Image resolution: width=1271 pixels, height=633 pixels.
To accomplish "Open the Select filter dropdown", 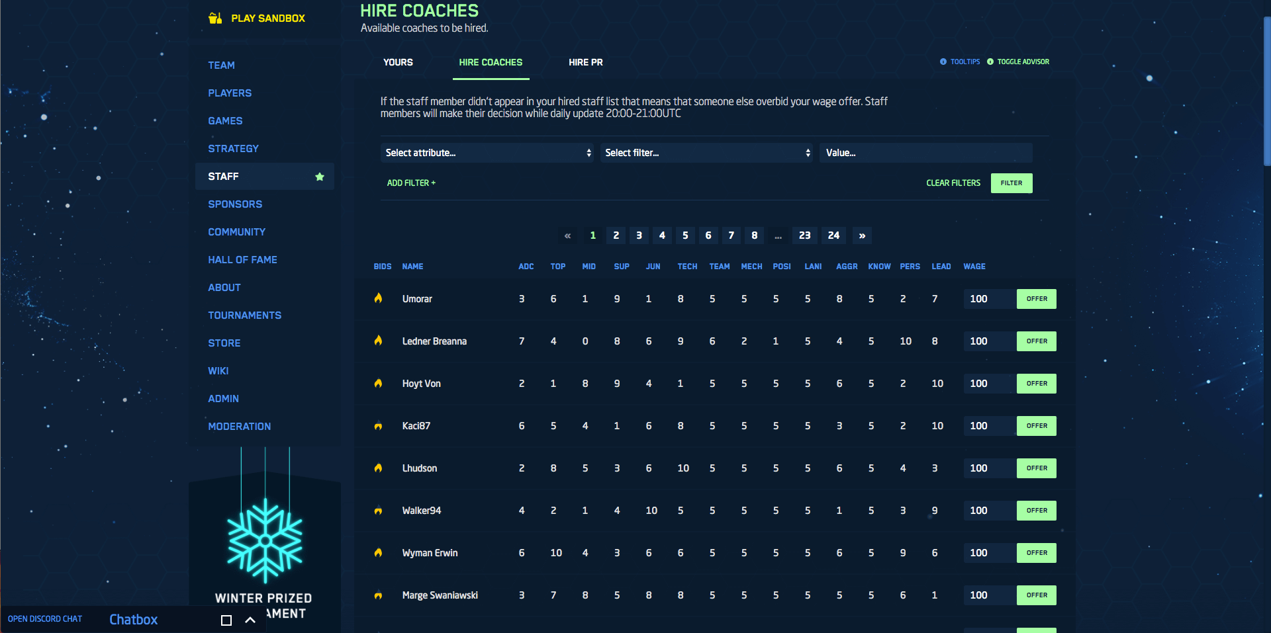I will pyautogui.click(x=706, y=153).
